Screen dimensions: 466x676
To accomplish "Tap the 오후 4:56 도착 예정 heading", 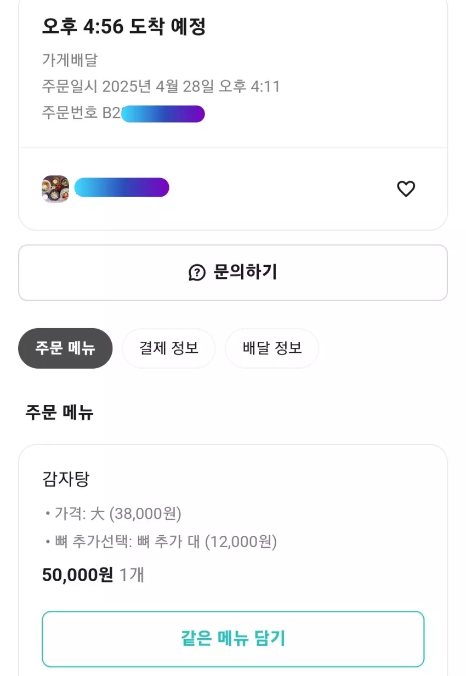I will [124, 26].
